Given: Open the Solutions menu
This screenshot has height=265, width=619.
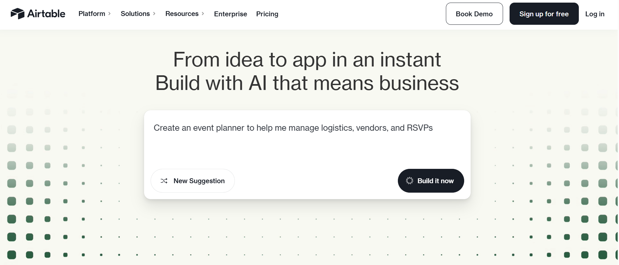Looking at the screenshot, I should click(135, 14).
